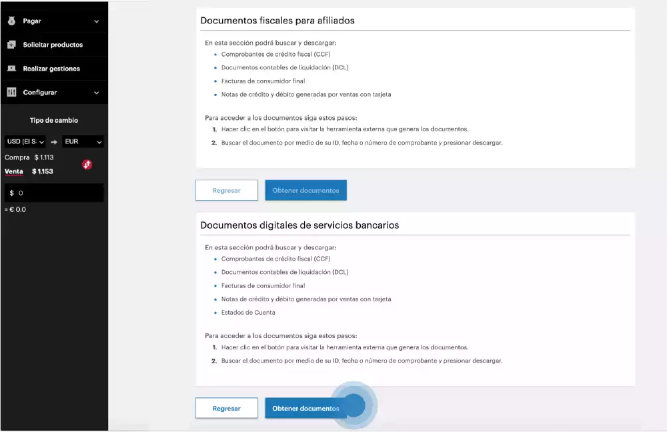
Task: Expand the Configurar menu chevron
Action: tap(97, 93)
